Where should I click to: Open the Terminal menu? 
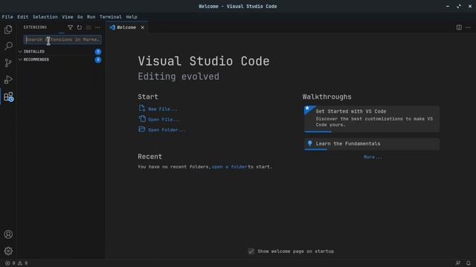(x=111, y=17)
